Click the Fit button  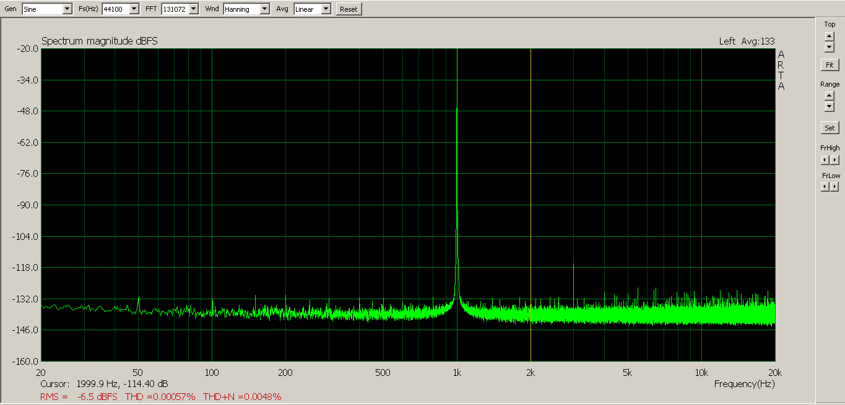830,65
